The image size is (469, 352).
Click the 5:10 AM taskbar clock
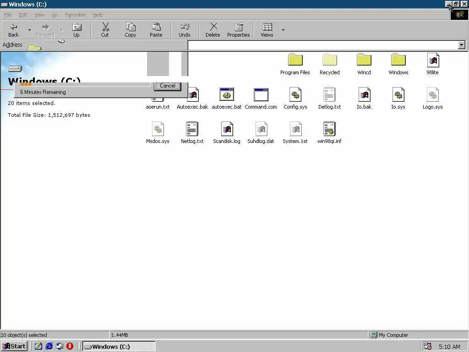tap(450, 346)
